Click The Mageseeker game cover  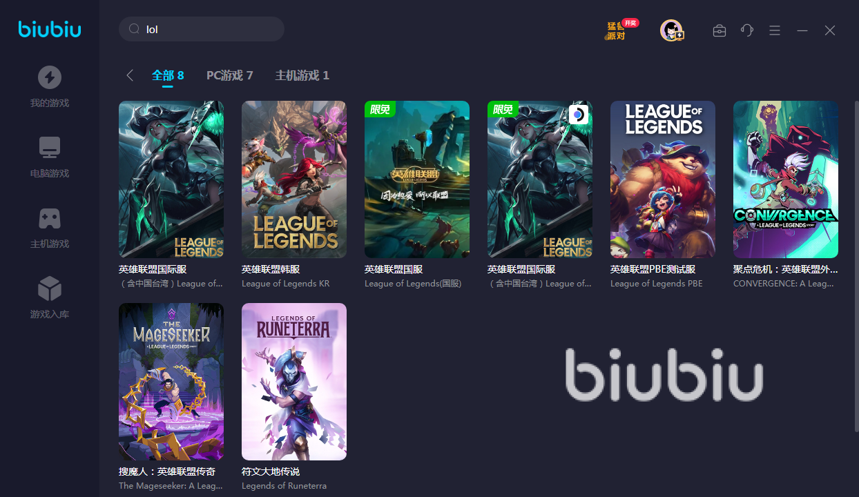click(171, 382)
